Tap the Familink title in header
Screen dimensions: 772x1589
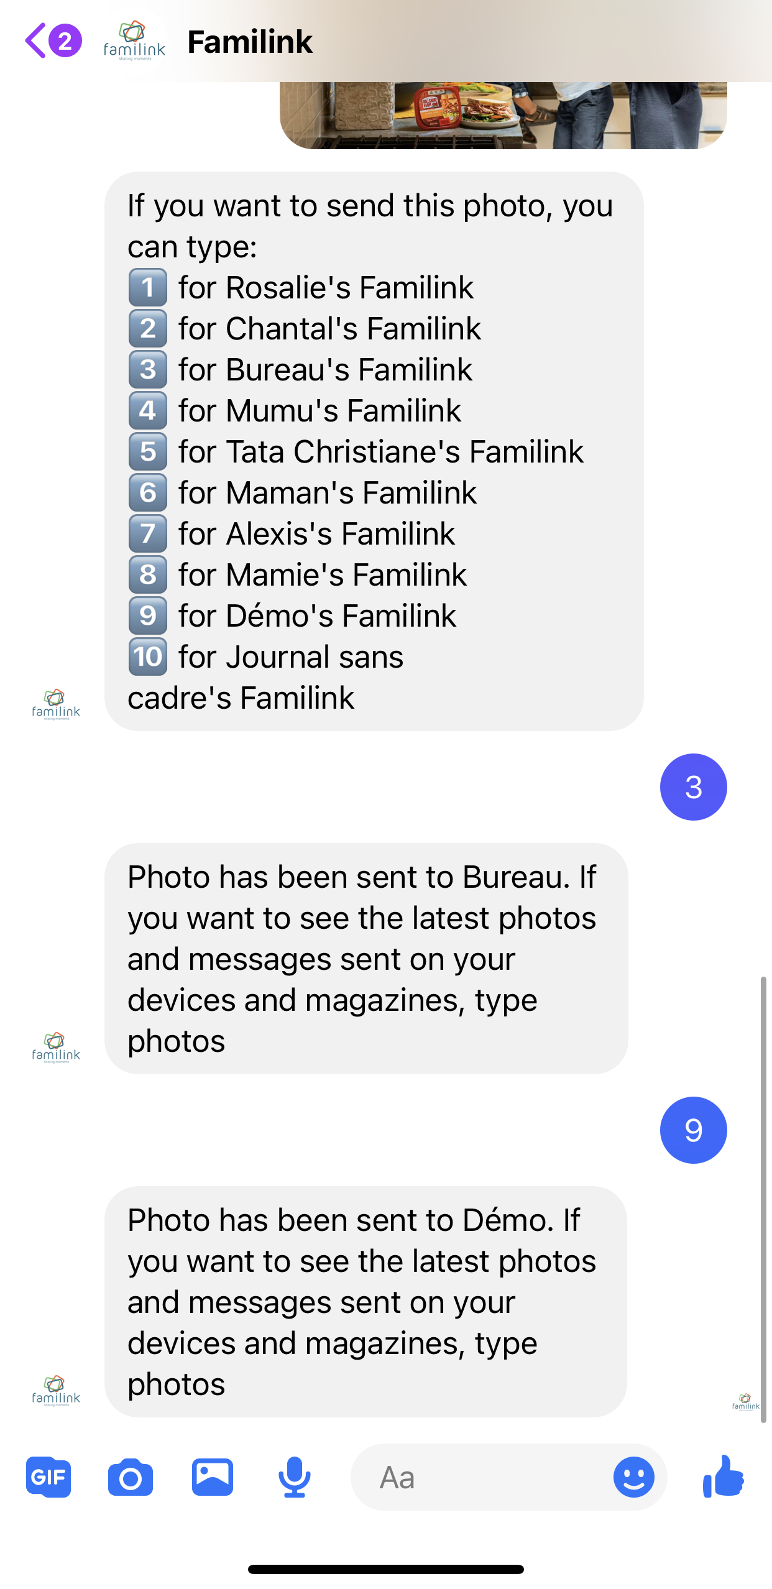(x=250, y=42)
